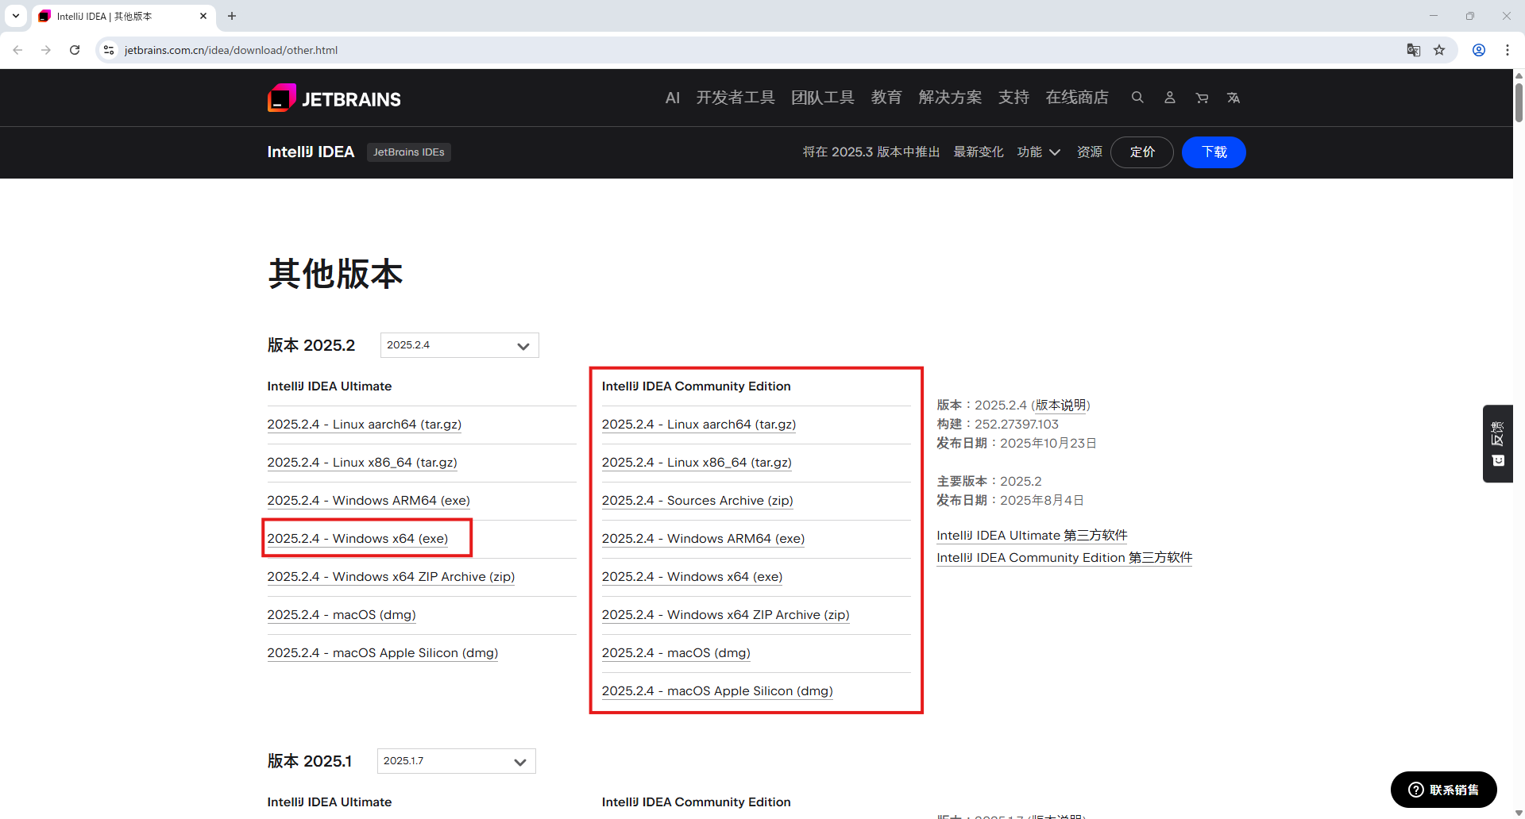The width and height of the screenshot is (1525, 819).
Task: Open IntelliJ IDEA Ultimate 第三方软件 link
Action: click(1032, 536)
